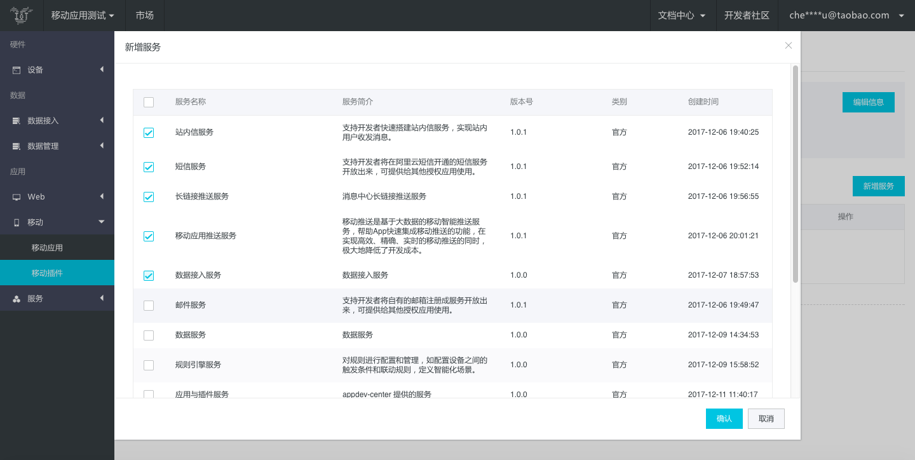Click the 确认 button
Image resolution: width=915 pixels, height=460 pixels.
pos(724,419)
